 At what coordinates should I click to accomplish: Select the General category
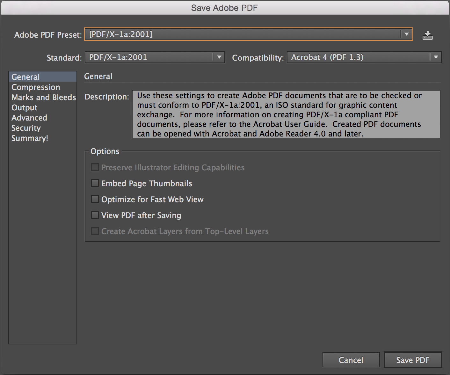pyautogui.click(x=43, y=77)
